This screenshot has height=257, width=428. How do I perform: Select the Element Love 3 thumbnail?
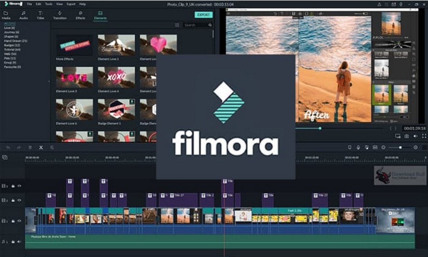point(74,78)
